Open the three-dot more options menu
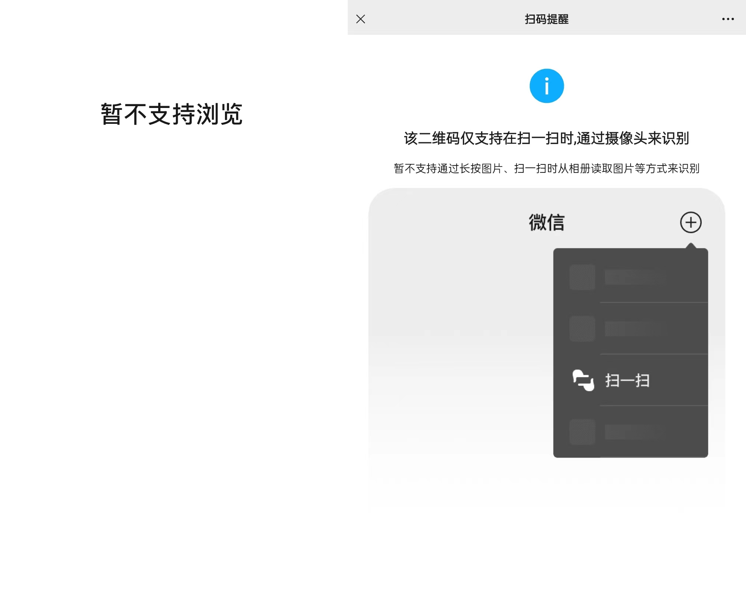 coord(728,19)
